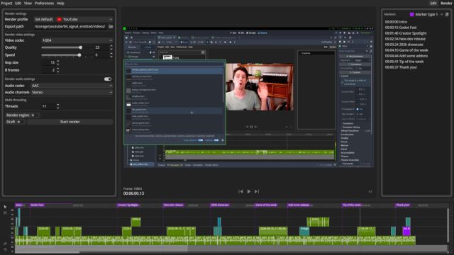Select the 00:04:10 Game of the week entry

coord(406,50)
